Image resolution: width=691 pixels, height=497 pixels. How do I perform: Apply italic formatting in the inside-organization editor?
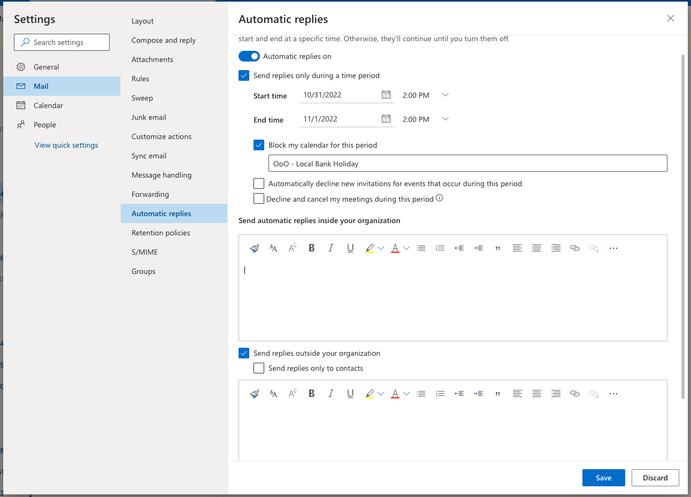tap(331, 248)
